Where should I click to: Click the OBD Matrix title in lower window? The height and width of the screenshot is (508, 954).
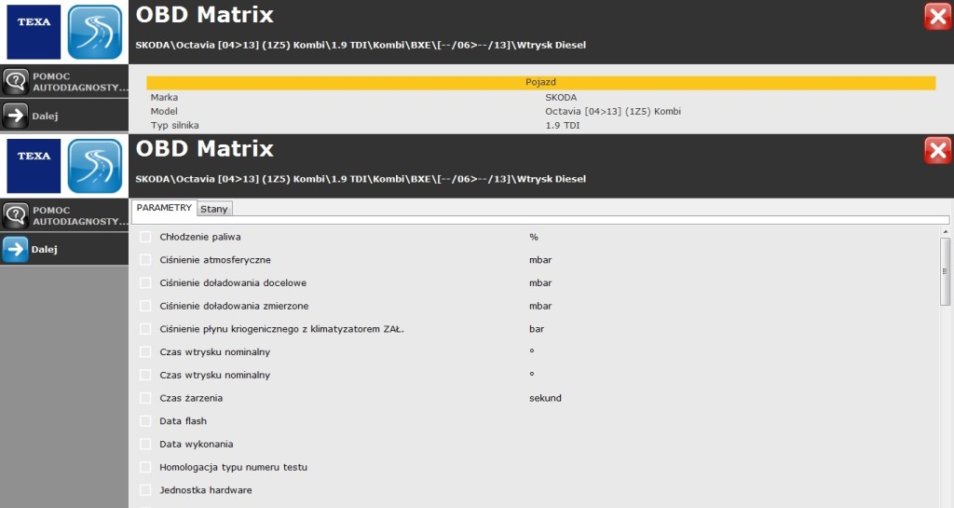point(204,149)
